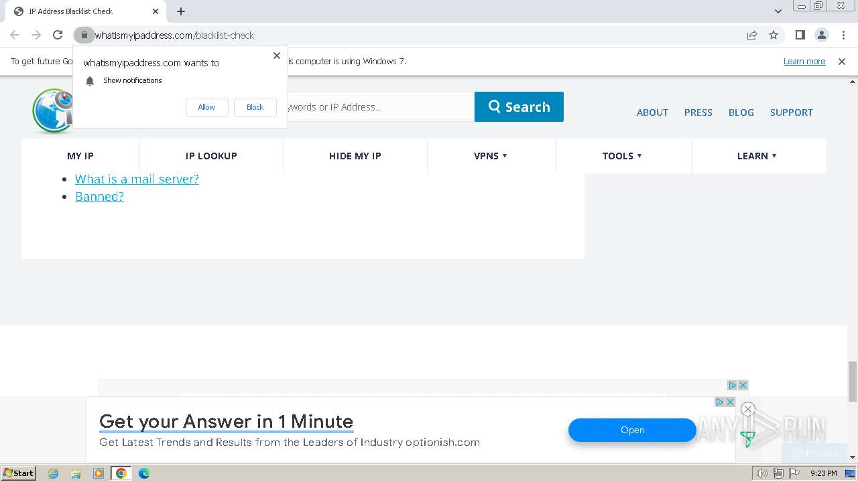This screenshot has width=858, height=482.
Task: Select the HIDE MY IP menu item
Action: pyautogui.click(x=355, y=156)
